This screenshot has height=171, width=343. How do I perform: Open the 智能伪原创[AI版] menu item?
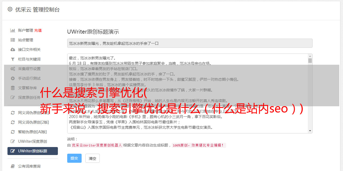[x=33, y=132]
